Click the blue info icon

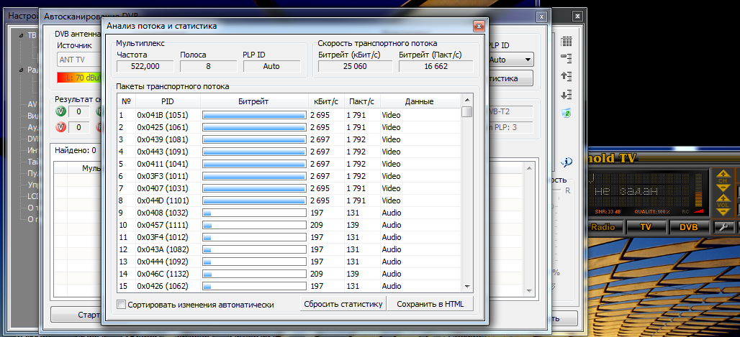click(567, 162)
